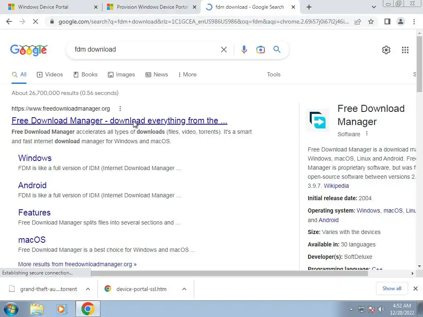Open the Free Download Manager result title
The width and height of the screenshot is (423, 317).
tap(119, 121)
